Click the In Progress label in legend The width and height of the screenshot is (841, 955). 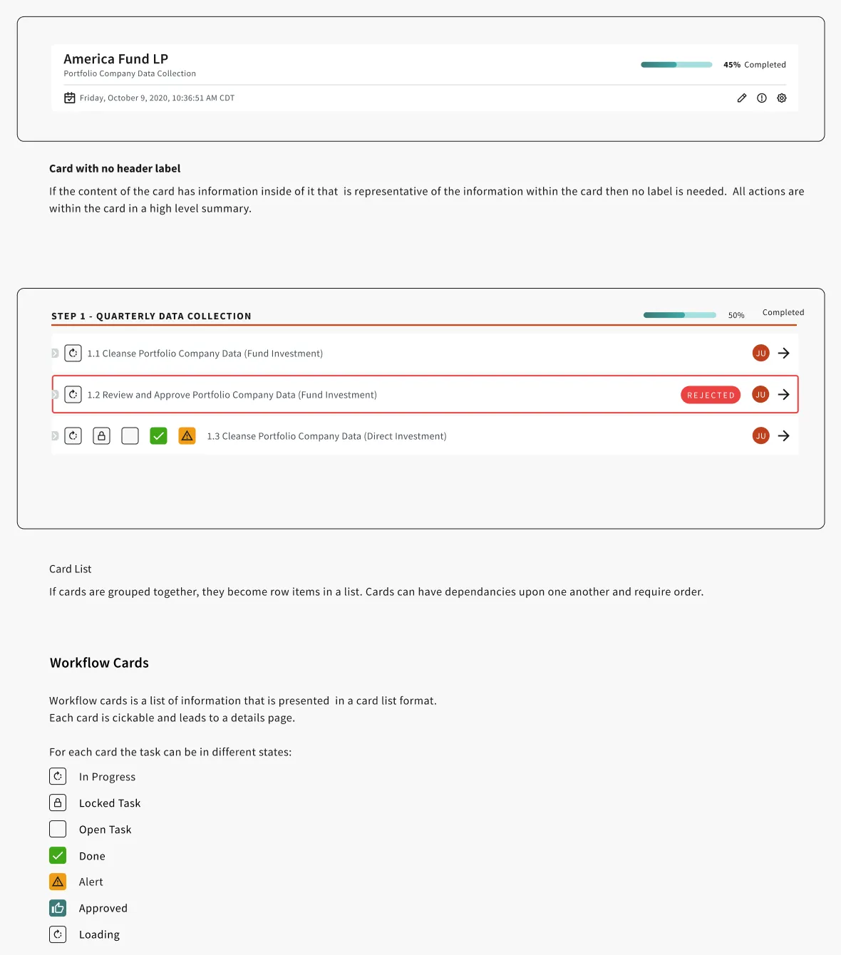(x=107, y=778)
